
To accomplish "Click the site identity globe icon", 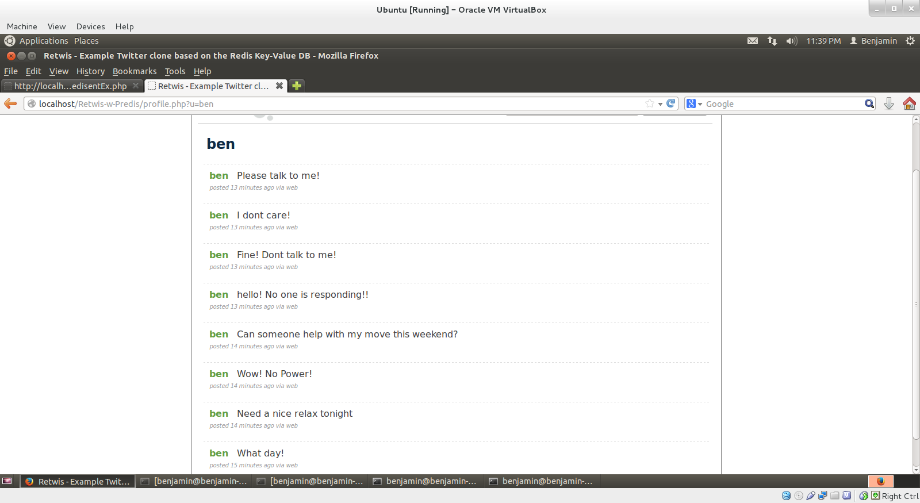I will click(32, 103).
